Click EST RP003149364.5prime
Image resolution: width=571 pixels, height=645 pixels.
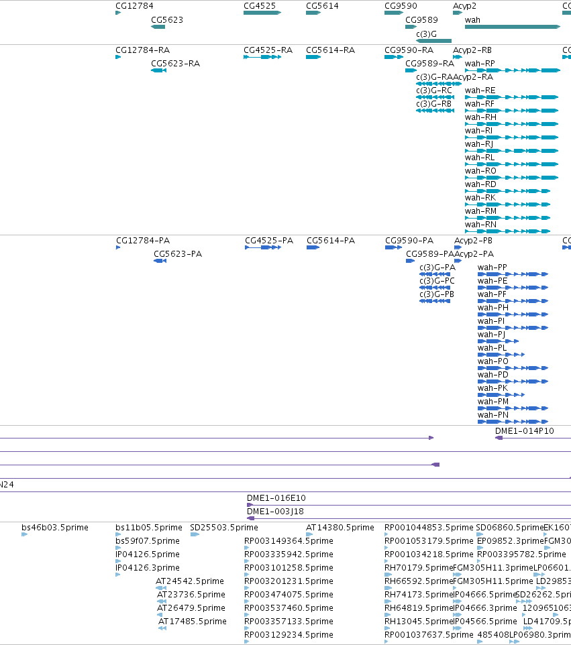tap(289, 541)
